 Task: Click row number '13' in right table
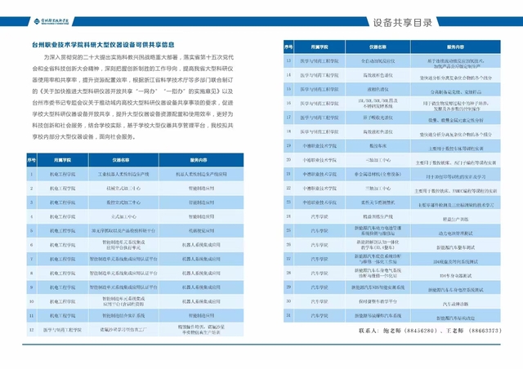[288, 61]
